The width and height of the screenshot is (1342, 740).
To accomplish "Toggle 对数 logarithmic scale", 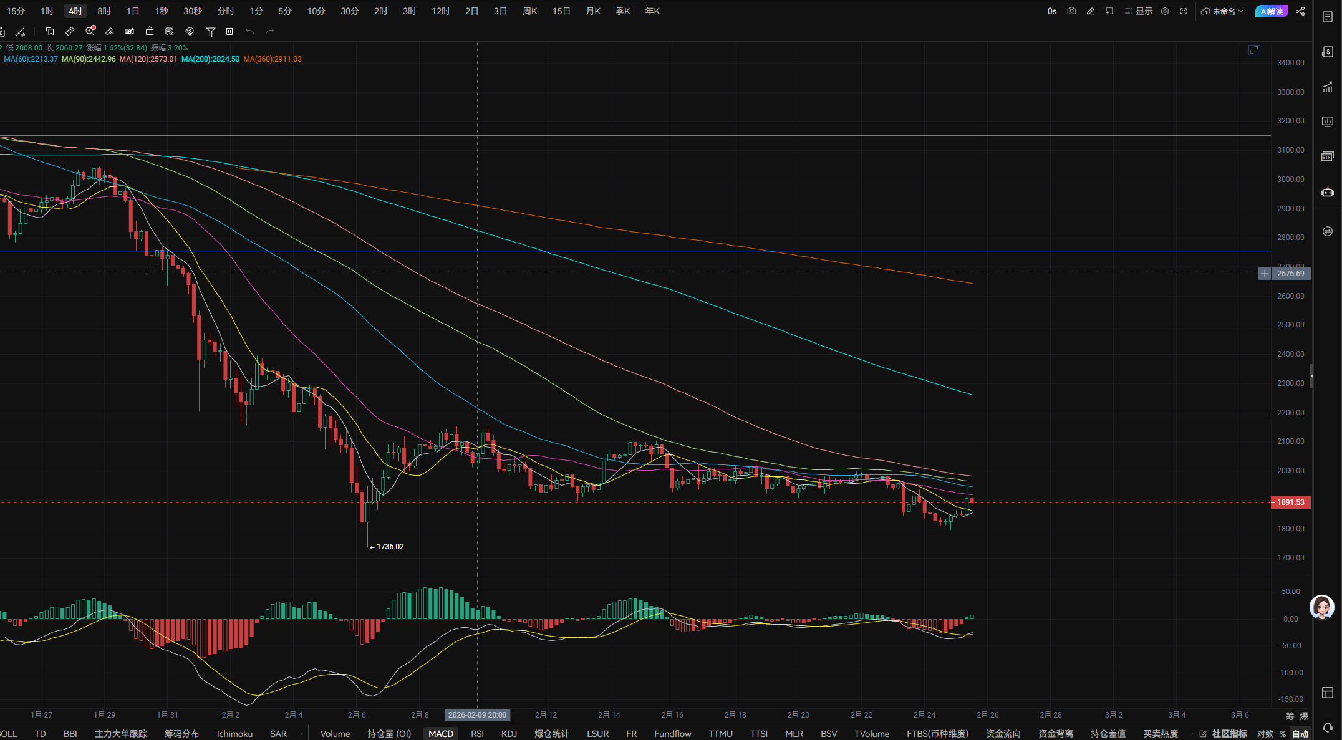I will pos(1265,734).
